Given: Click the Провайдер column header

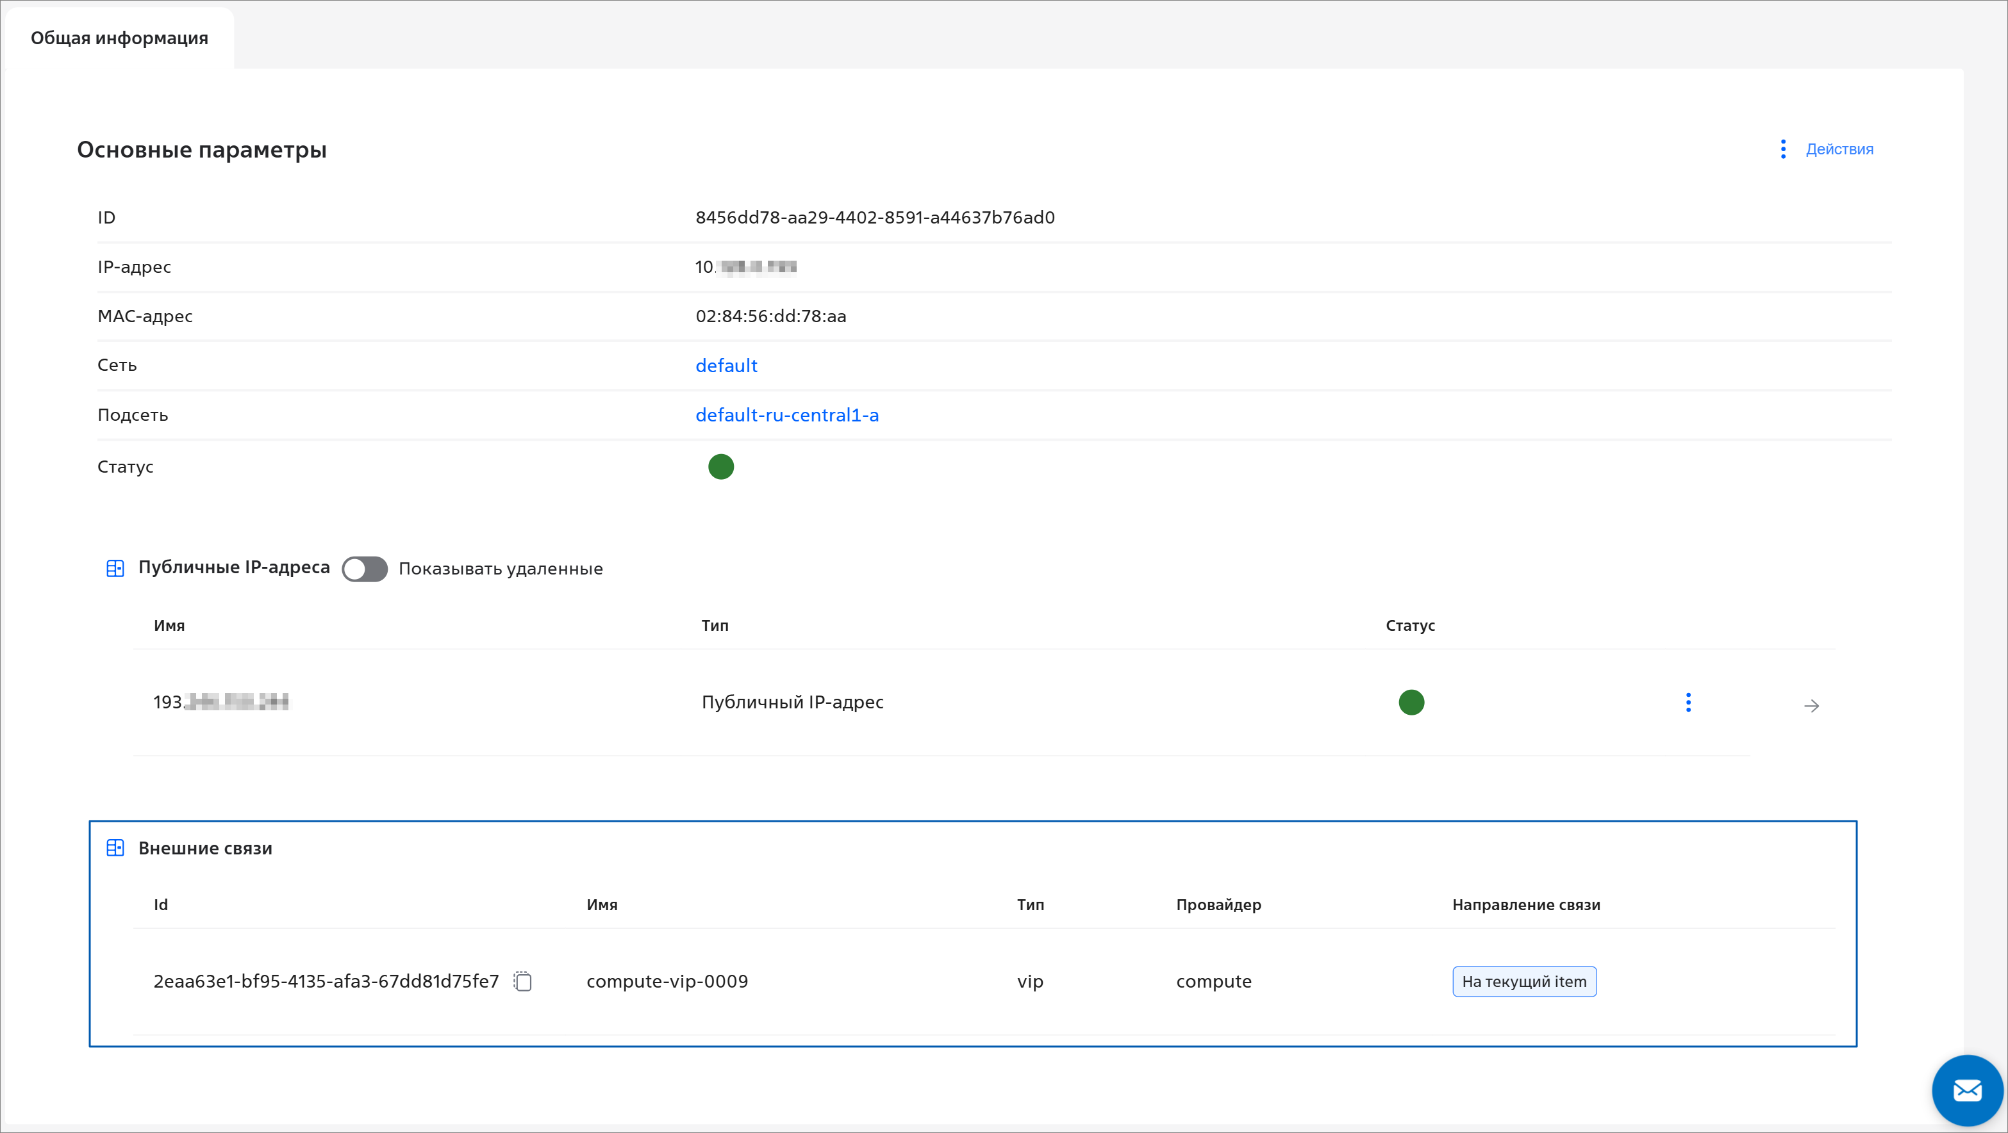Looking at the screenshot, I should pyautogui.click(x=1218, y=905).
